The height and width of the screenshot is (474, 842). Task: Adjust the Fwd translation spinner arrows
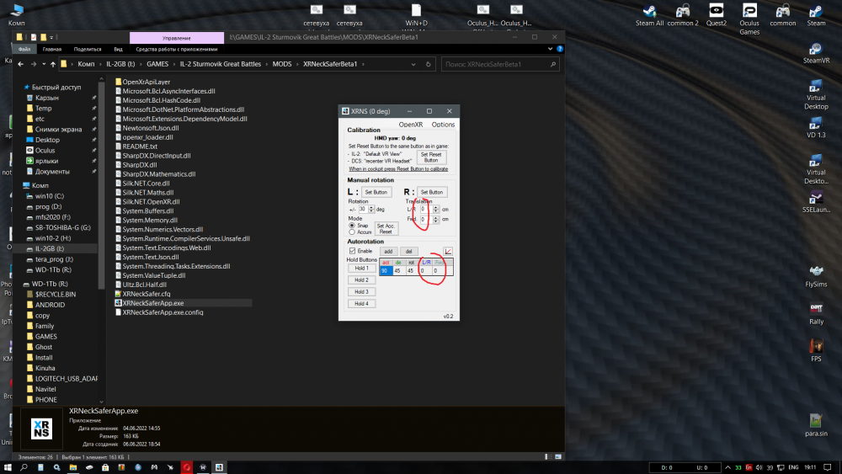tap(435, 220)
